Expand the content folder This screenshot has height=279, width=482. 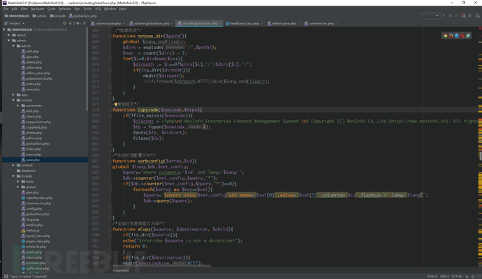pos(13,165)
